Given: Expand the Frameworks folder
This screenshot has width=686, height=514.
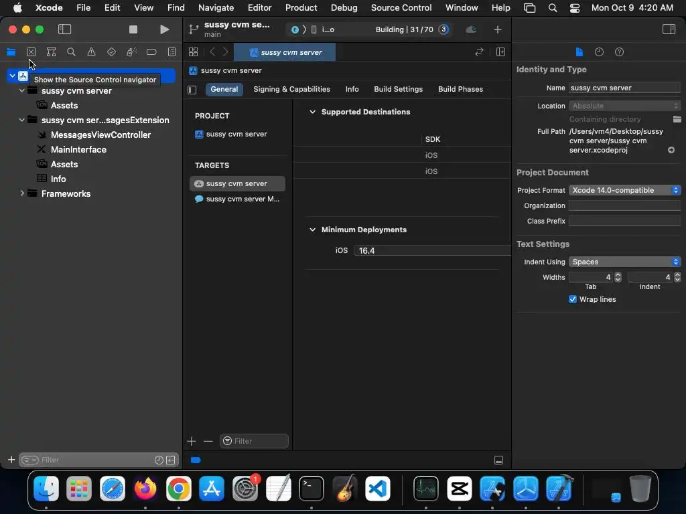Looking at the screenshot, I should (x=22, y=193).
